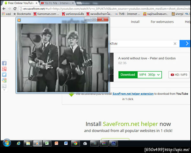Click the HD / MP3 button
Viewport: 191px width, 153px height.
[x=179, y=75]
